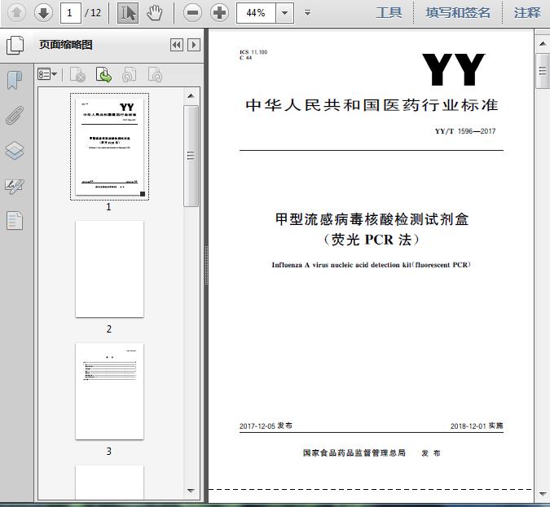Viewport: 550px width, 507px height.
Task: Open the Attachments paperclip panel
Action: point(14,115)
